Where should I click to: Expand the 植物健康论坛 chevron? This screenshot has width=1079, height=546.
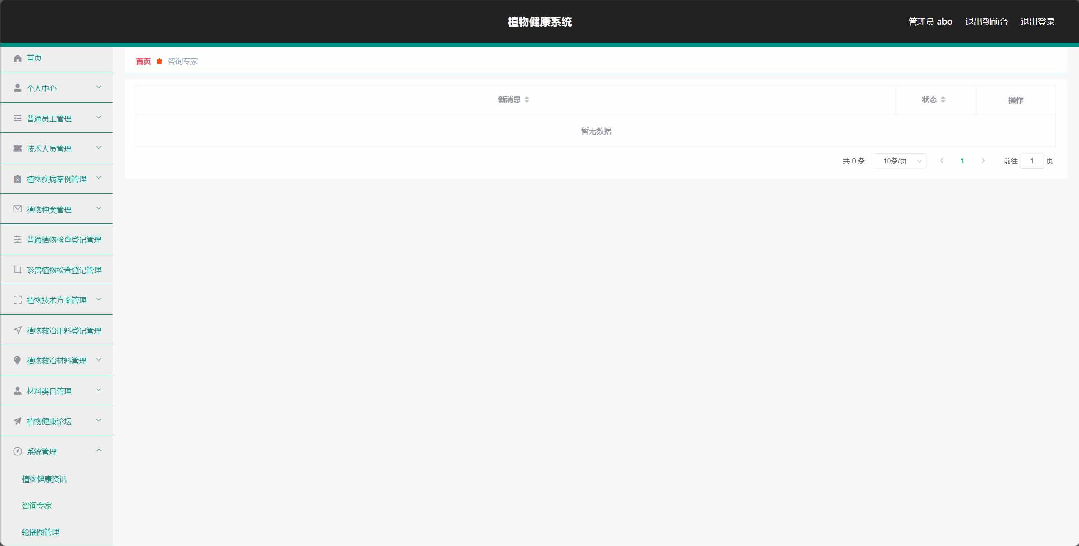click(99, 420)
